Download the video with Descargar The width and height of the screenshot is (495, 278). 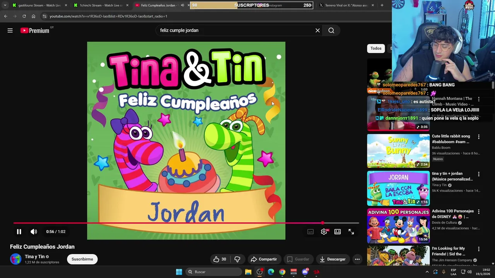click(333, 259)
